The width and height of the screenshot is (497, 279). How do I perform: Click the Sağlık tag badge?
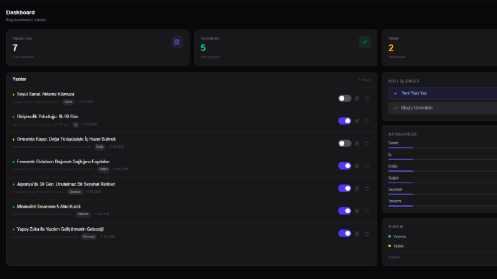pos(103,170)
